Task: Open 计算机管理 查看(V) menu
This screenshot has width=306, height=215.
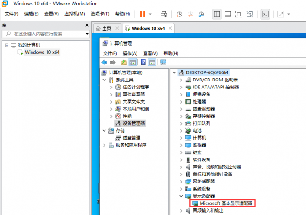Action: 150,53
